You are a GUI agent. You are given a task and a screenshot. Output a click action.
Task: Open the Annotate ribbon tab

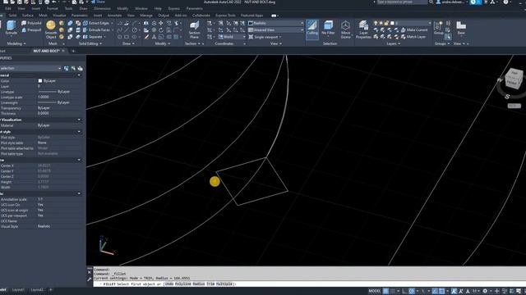pos(115,16)
